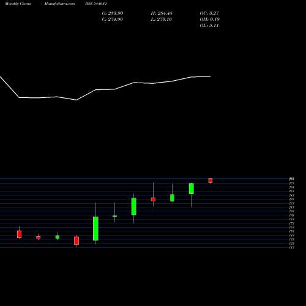This screenshot has height=306, width=306.
Task: Click the 253 price axis label
Action: 291,191
